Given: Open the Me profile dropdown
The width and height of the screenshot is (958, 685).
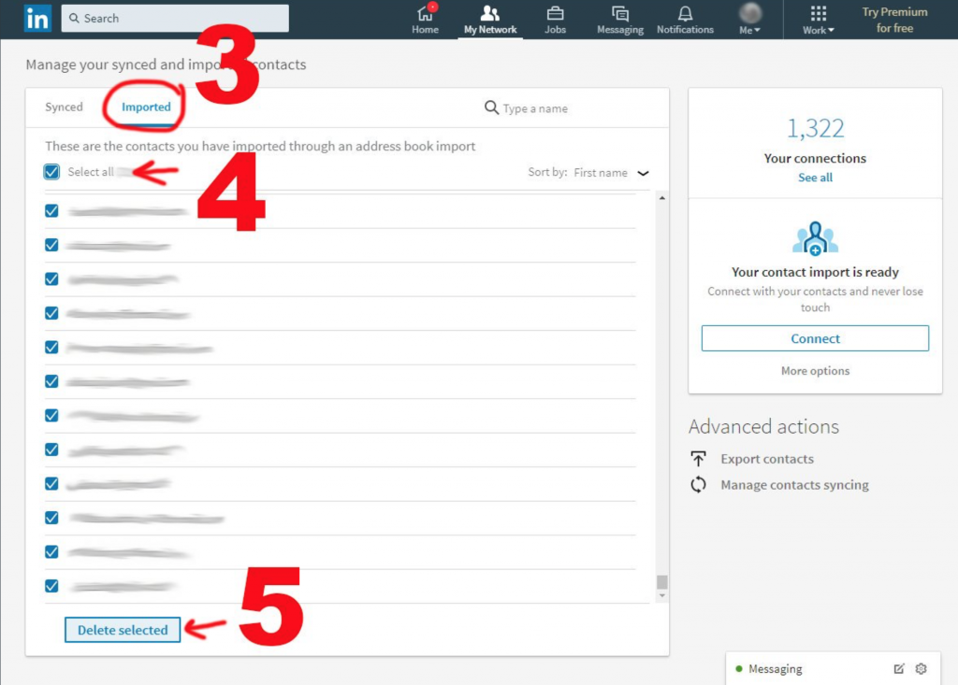Looking at the screenshot, I should tap(750, 19).
